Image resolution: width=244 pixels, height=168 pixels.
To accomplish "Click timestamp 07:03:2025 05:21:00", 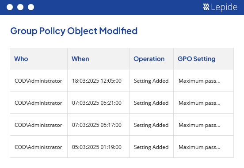I will click(97, 103).
